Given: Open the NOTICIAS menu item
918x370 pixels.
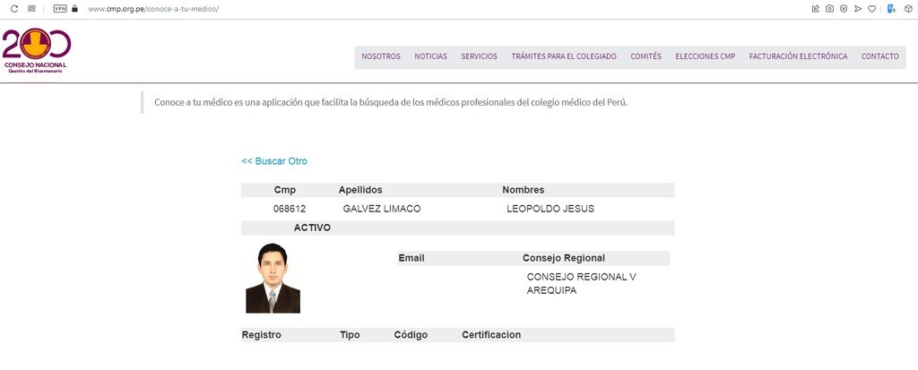Looking at the screenshot, I should (430, 56).
